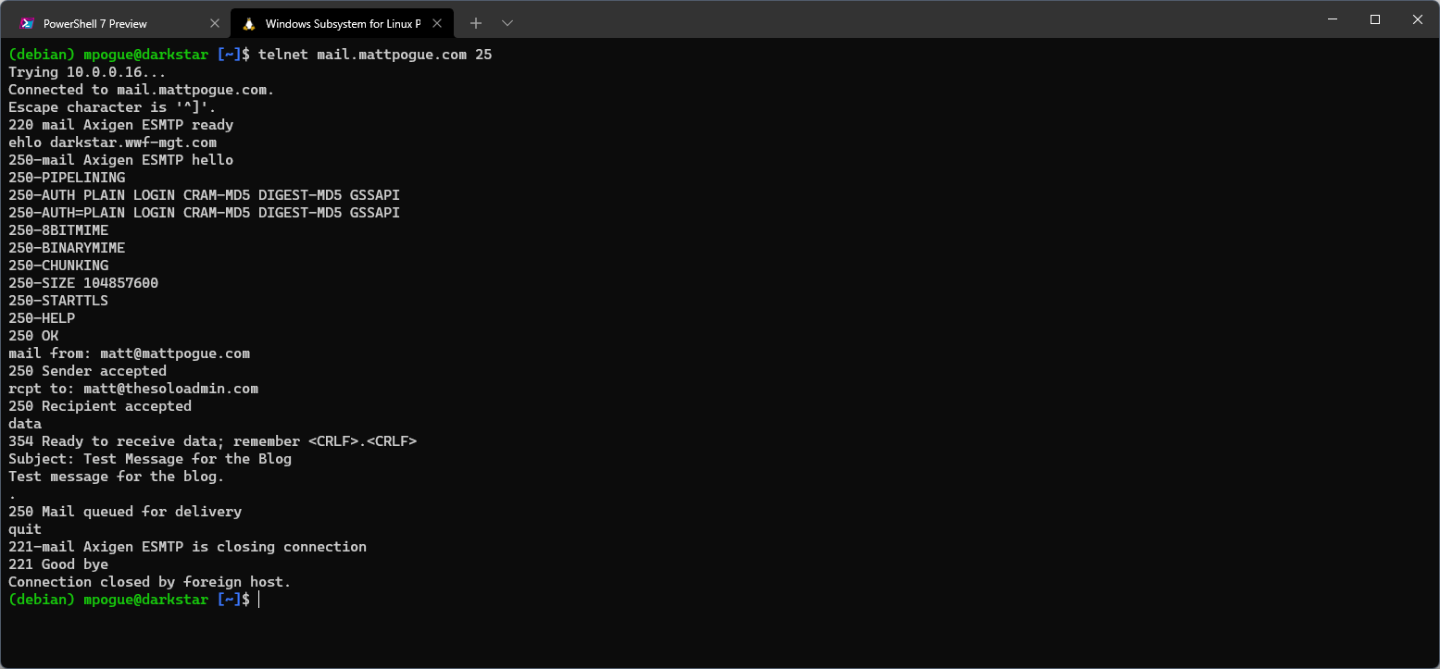The height and width of the screenshot is (669, 1440).
Task: Click the '221 Good bye' line
Action: pyautogui.click(x=58, y=564)
